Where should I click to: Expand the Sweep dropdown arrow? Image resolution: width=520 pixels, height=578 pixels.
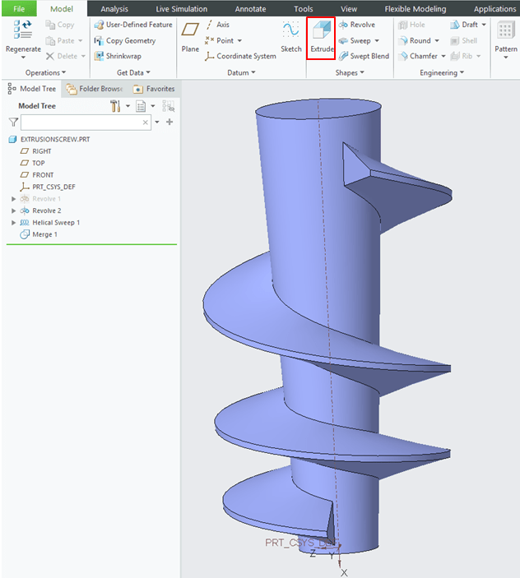tap(377, 41)
